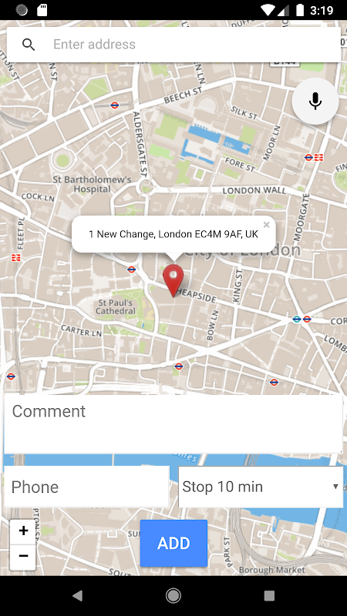Image resolution: width=347 pixels, height=616 pixels.
Task: Tap the Android home circle button
Action: coord(173,595)
